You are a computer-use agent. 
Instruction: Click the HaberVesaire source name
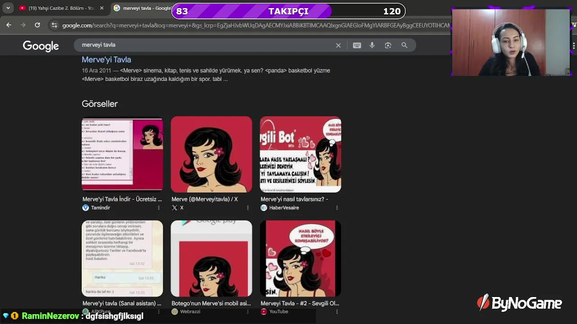(x=284, y=208)
